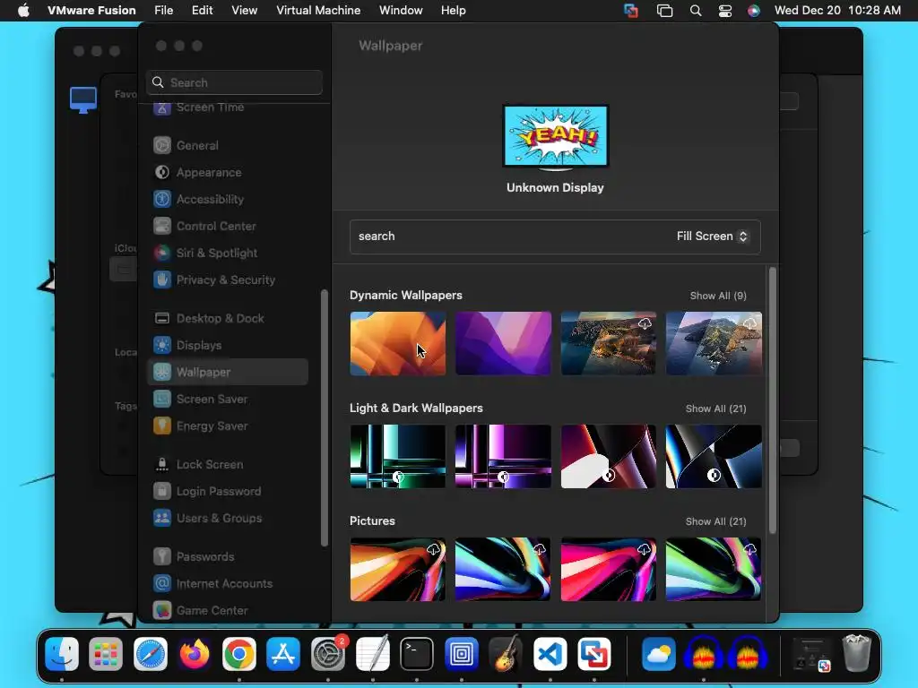
Task: Launch Launchpad from the Dock
Action: click(106, 653)
